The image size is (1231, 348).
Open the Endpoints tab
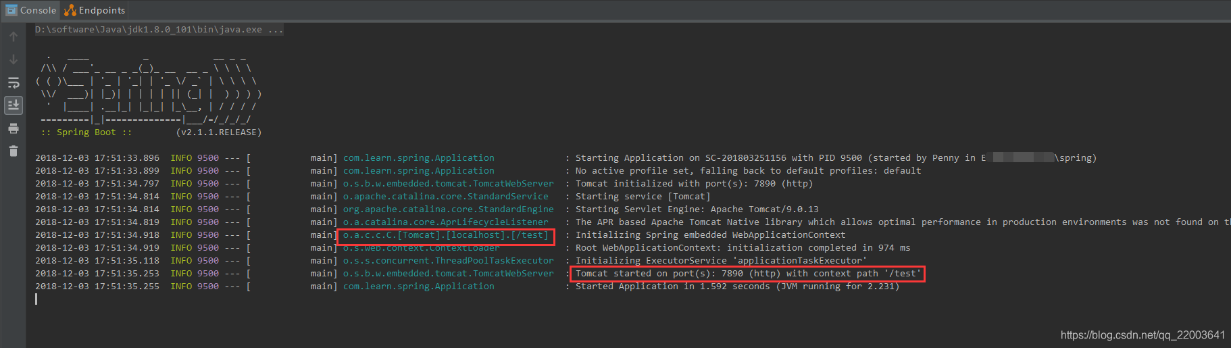(95, 10)
